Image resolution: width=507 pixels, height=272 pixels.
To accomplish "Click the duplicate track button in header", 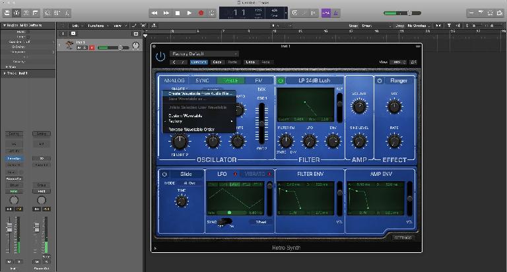I will (x=73, y=34).
